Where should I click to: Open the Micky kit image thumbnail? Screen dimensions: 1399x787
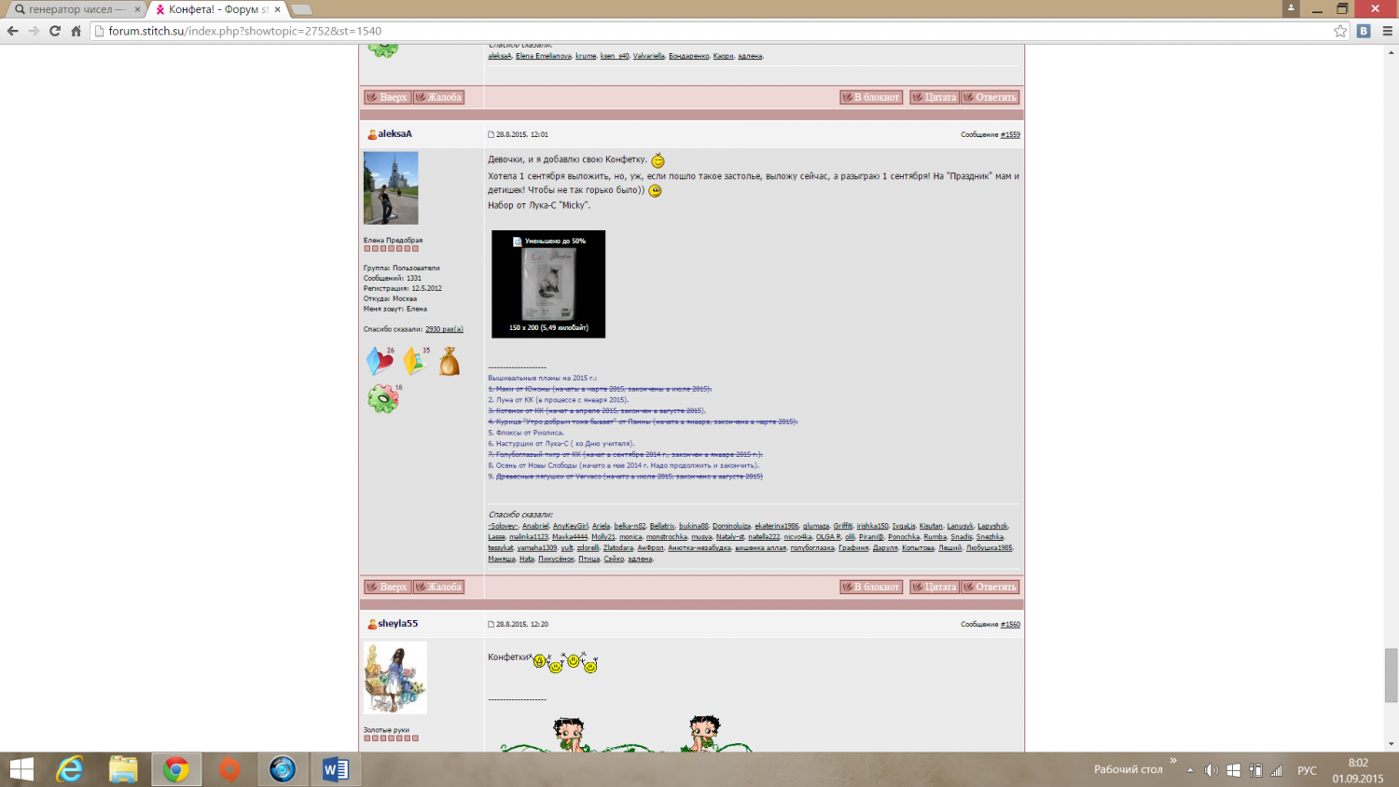click(548, 284)
